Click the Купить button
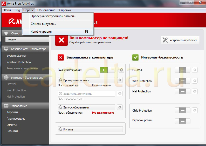Screen dimensions: 206x146 [x=90, y=129]
